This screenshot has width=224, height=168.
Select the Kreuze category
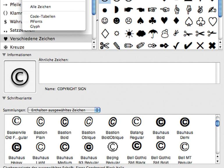[46, 47]
